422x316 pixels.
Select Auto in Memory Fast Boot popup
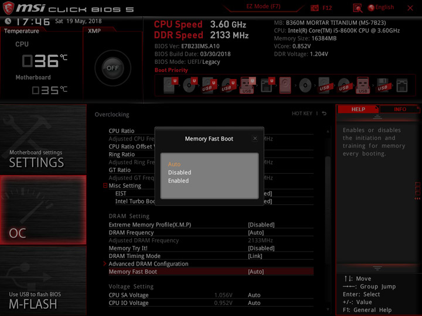pos(174,164)
